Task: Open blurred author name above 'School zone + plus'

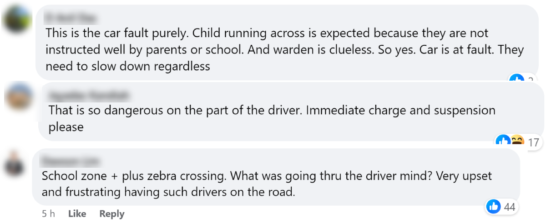Action: pyautogui.click(x=71, y=161)
